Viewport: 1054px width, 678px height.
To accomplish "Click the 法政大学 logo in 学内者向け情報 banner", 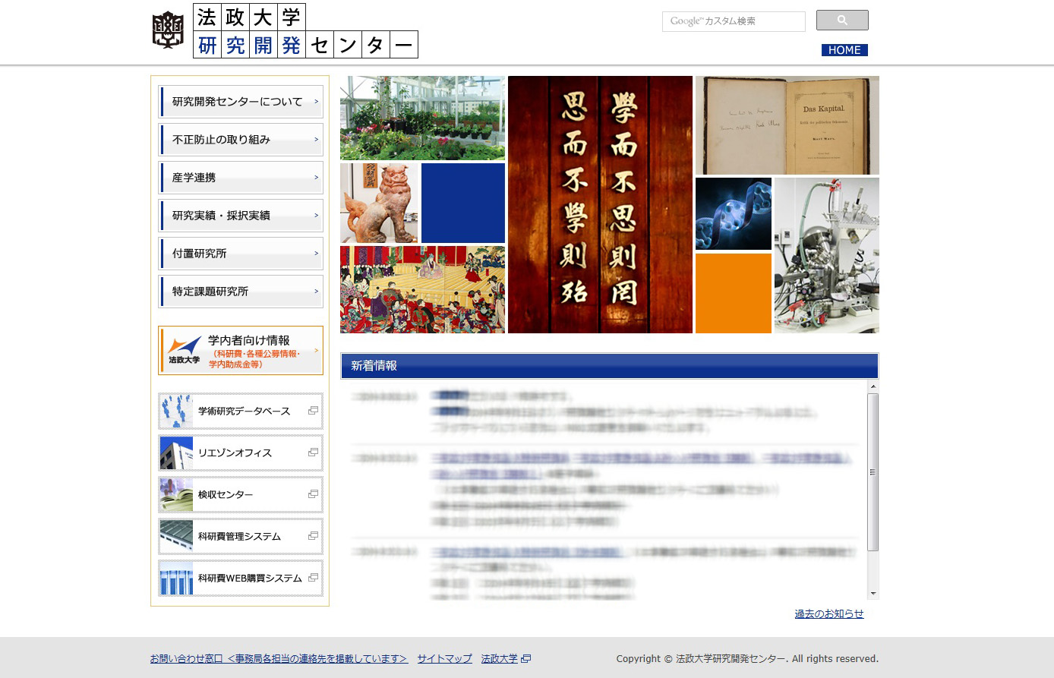I will 184,351.
